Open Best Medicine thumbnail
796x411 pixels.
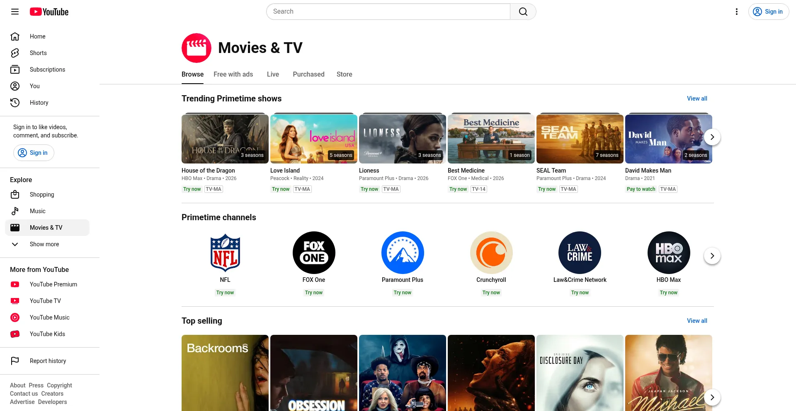(491, 139)
